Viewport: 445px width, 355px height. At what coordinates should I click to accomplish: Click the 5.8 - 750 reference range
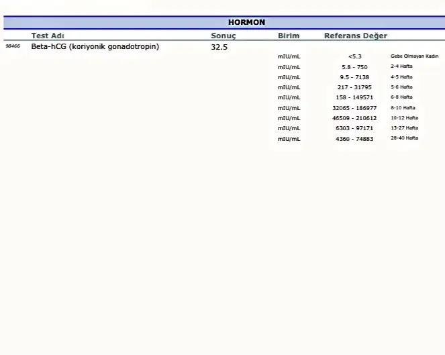pos(354,67)
